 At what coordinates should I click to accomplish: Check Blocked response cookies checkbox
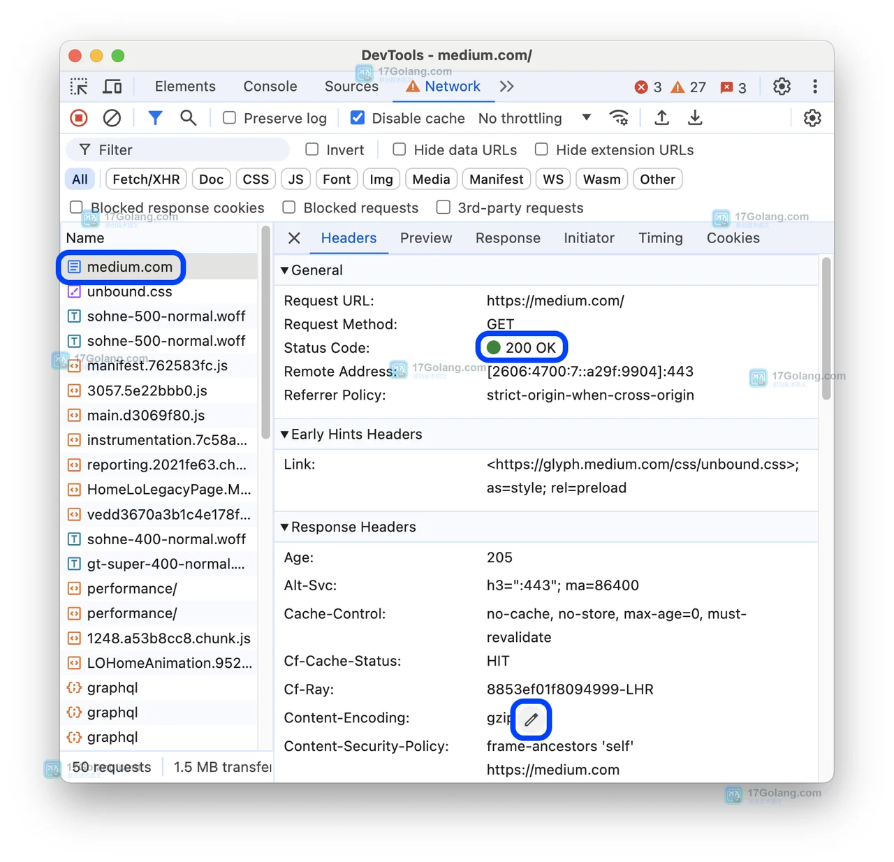[x=76, y=207]
